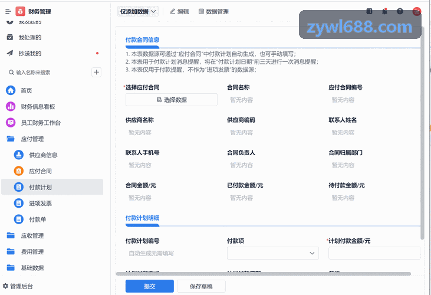Viewport: 431px width, 295px height.
Task: Click the 合同归属部门 field label
Action: click(x=346, y=153)
